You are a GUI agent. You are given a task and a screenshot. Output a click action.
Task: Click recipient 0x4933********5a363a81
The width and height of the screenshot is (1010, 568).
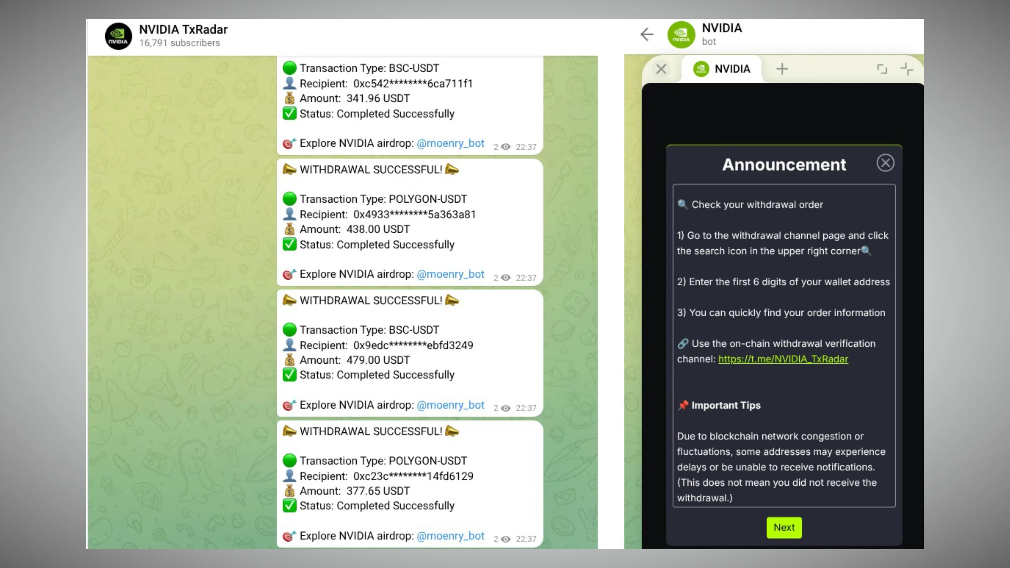click(x=415, y=215)
